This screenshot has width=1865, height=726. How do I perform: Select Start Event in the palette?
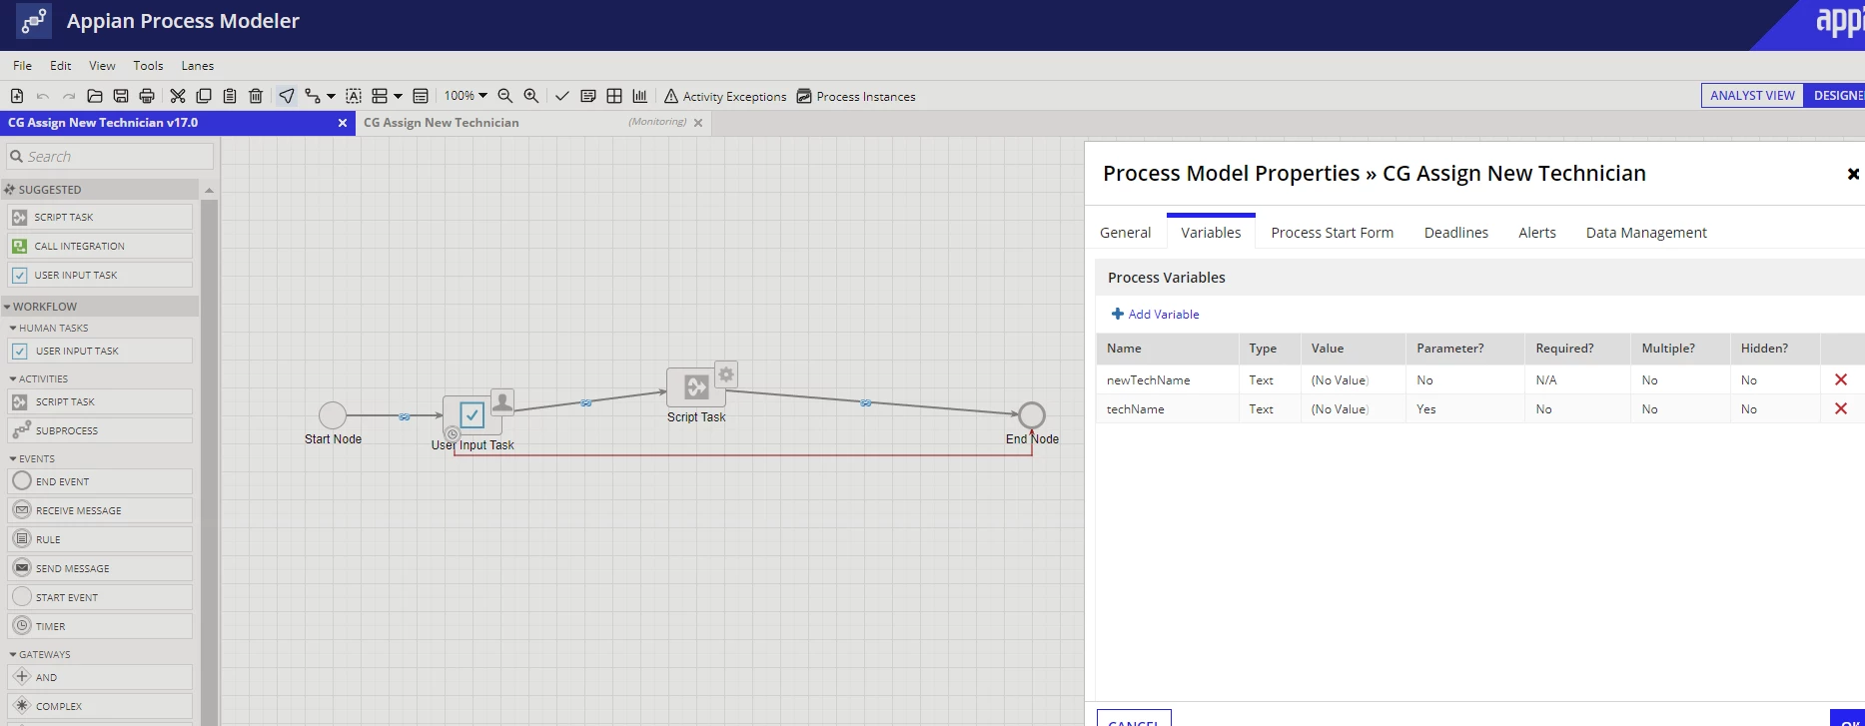(x=100, y=597)
